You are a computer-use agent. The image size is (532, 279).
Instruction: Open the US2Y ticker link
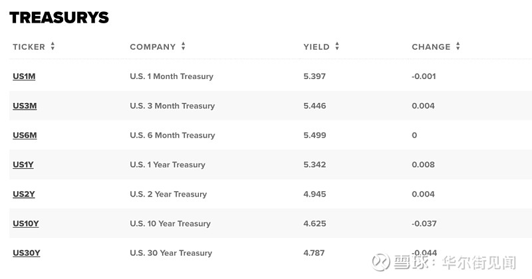[x=24, y=194]
